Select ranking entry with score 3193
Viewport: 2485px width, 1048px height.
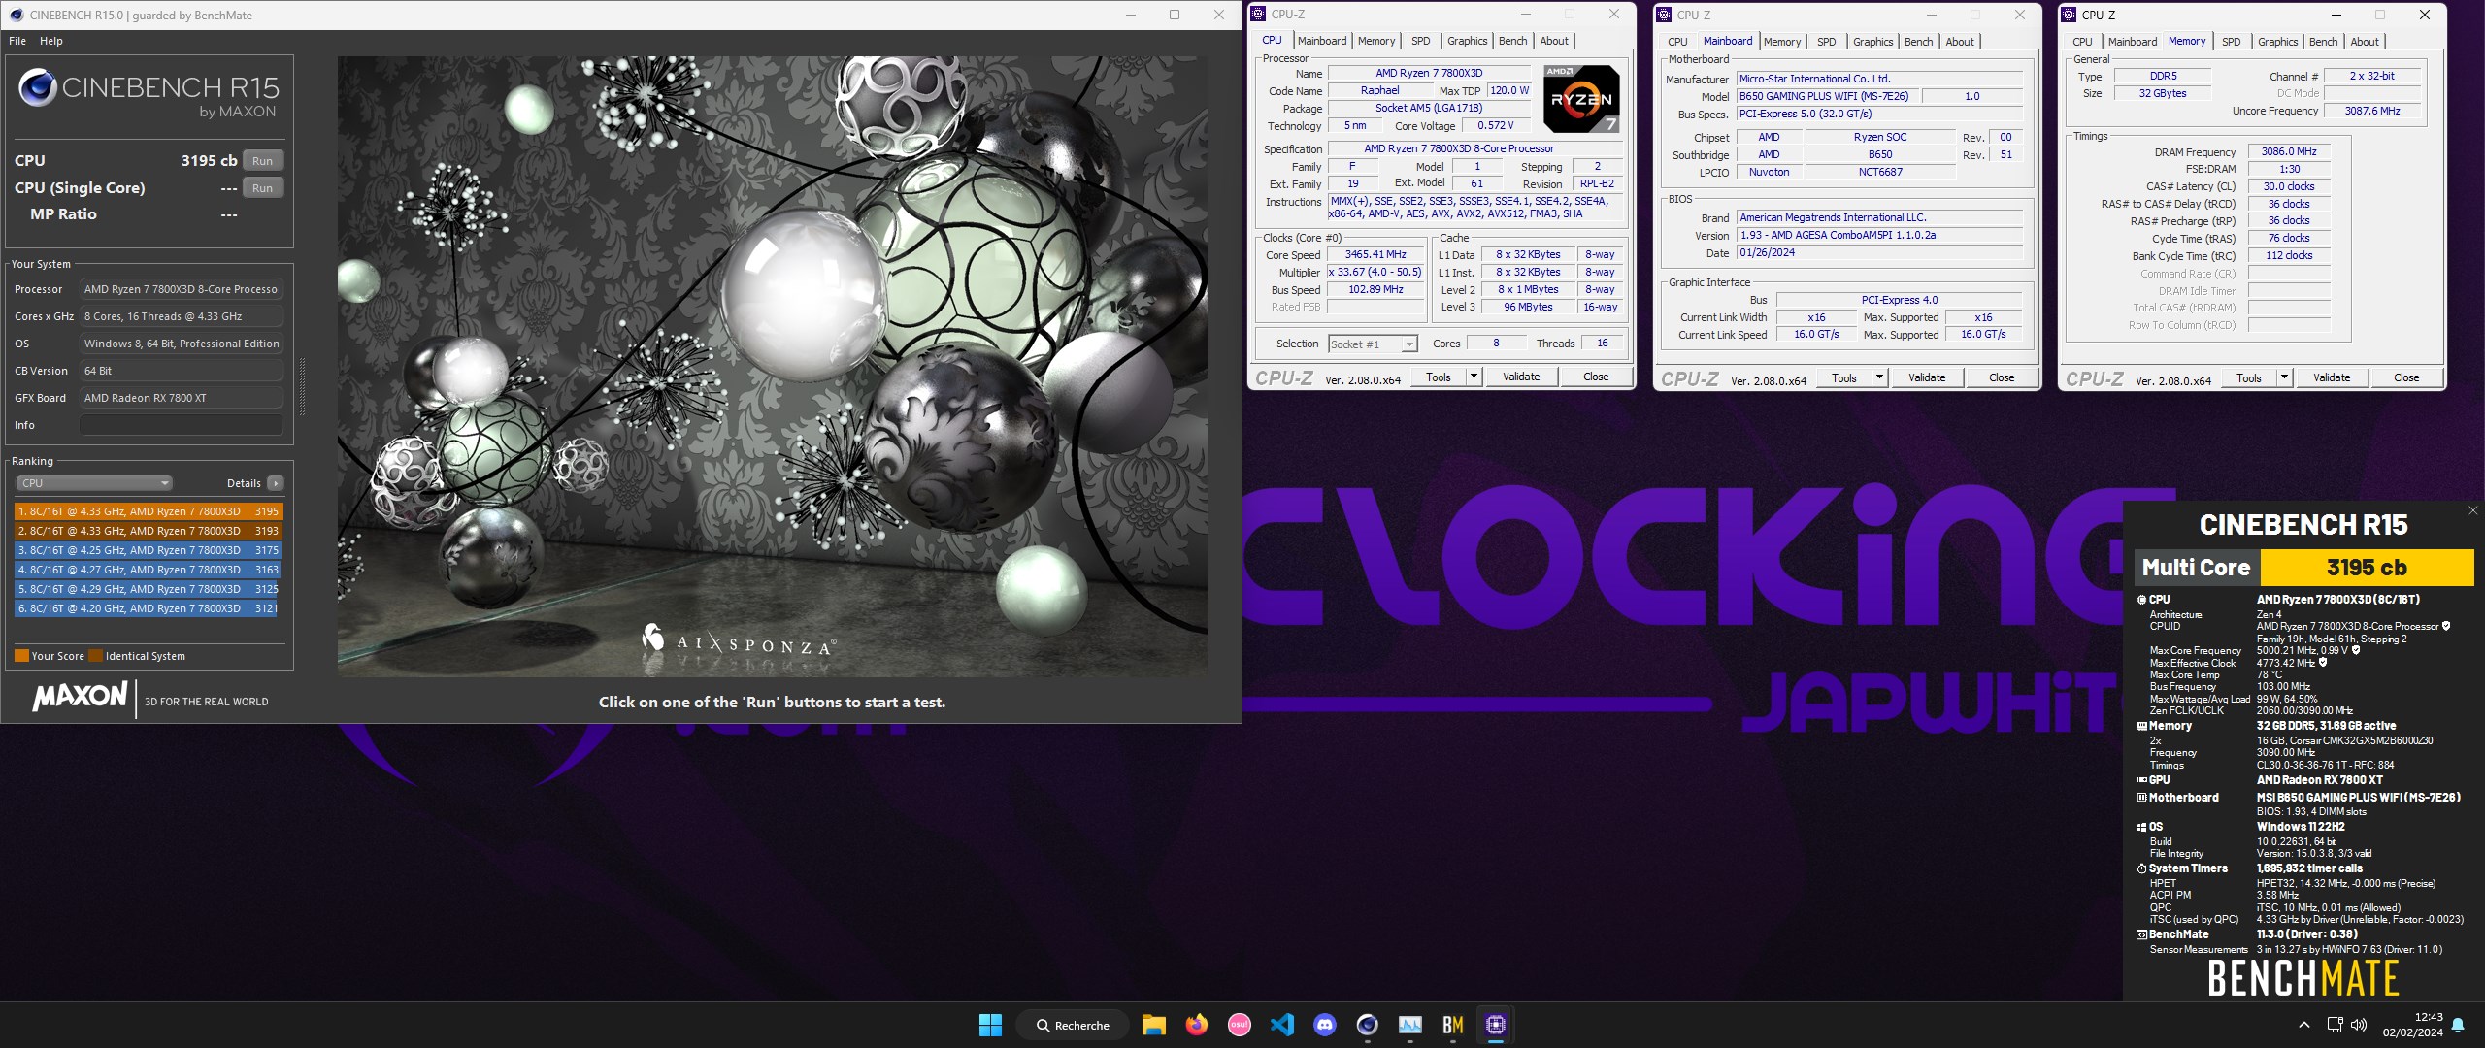point(149,531)
